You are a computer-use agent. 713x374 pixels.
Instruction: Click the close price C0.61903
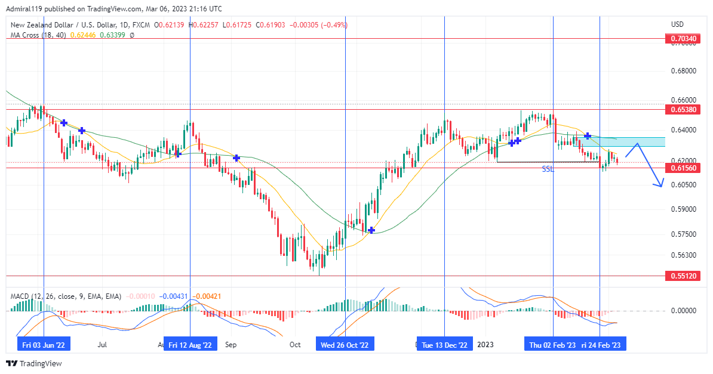270,25
